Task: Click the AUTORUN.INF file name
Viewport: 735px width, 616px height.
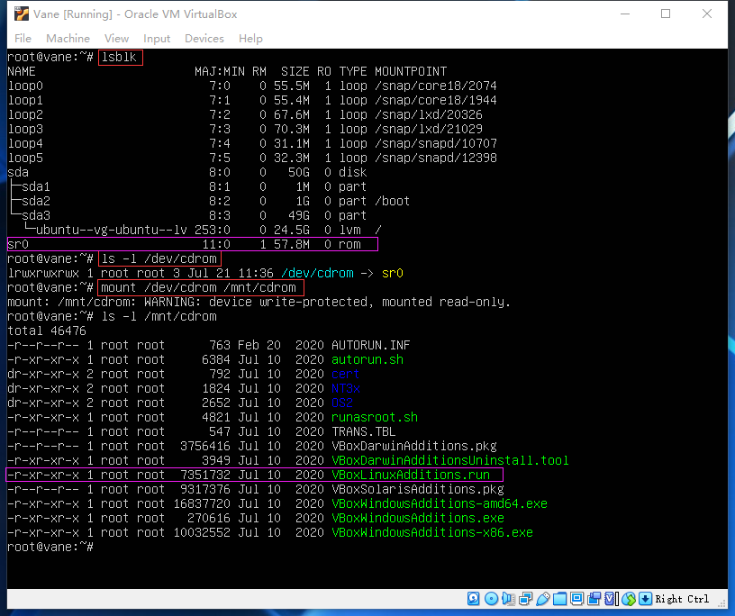Action: [371, 346]
